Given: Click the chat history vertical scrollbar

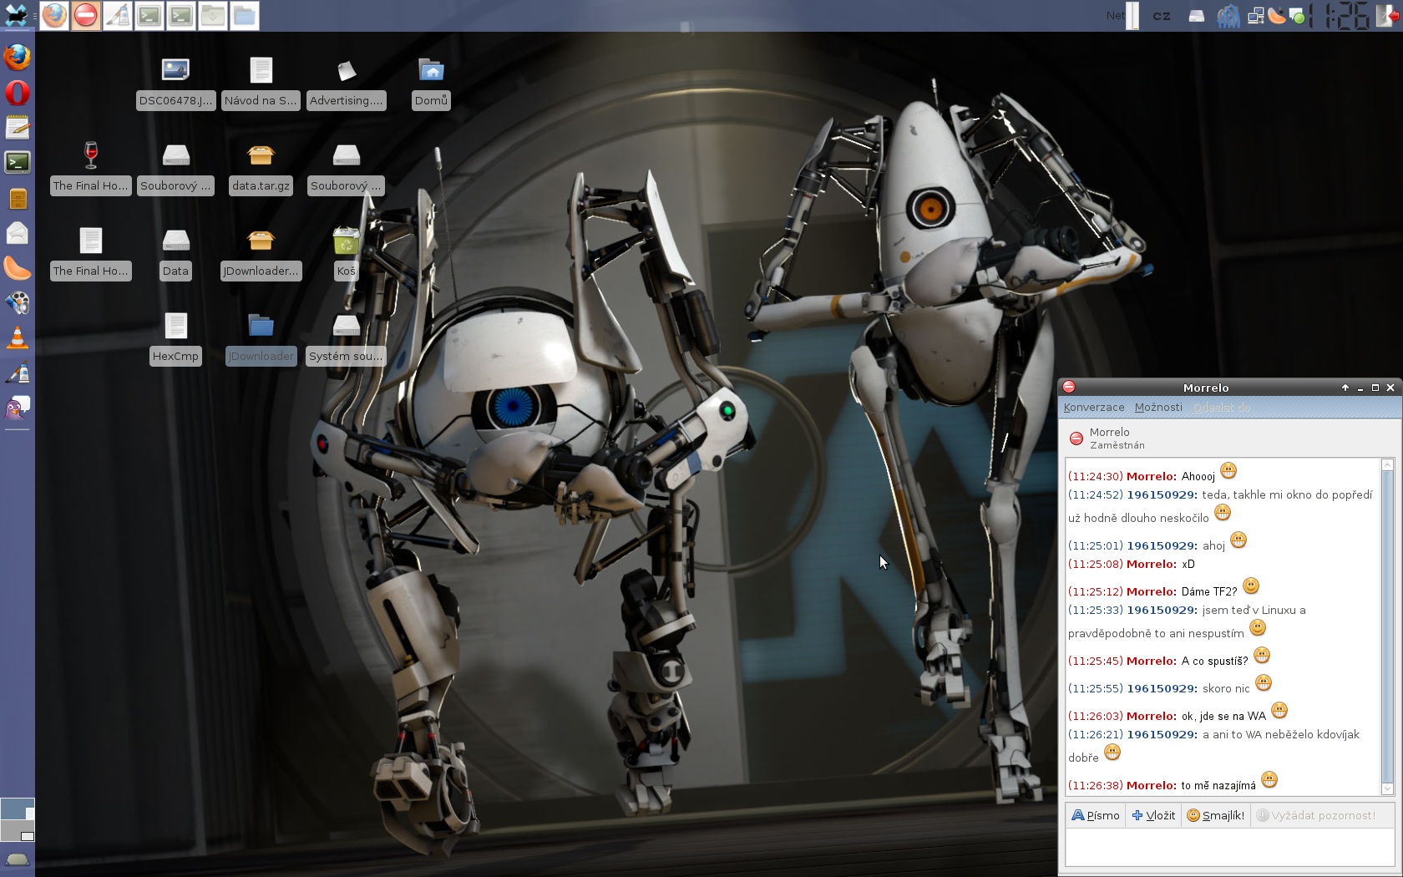Looking at the screenshot, I should click(x=1387, y=626).
